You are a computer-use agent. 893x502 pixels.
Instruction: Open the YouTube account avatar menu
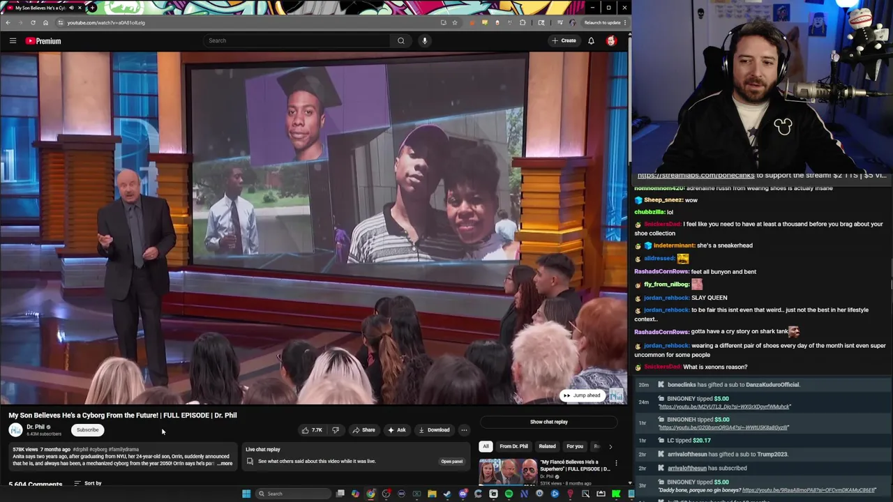pos(611,40)
